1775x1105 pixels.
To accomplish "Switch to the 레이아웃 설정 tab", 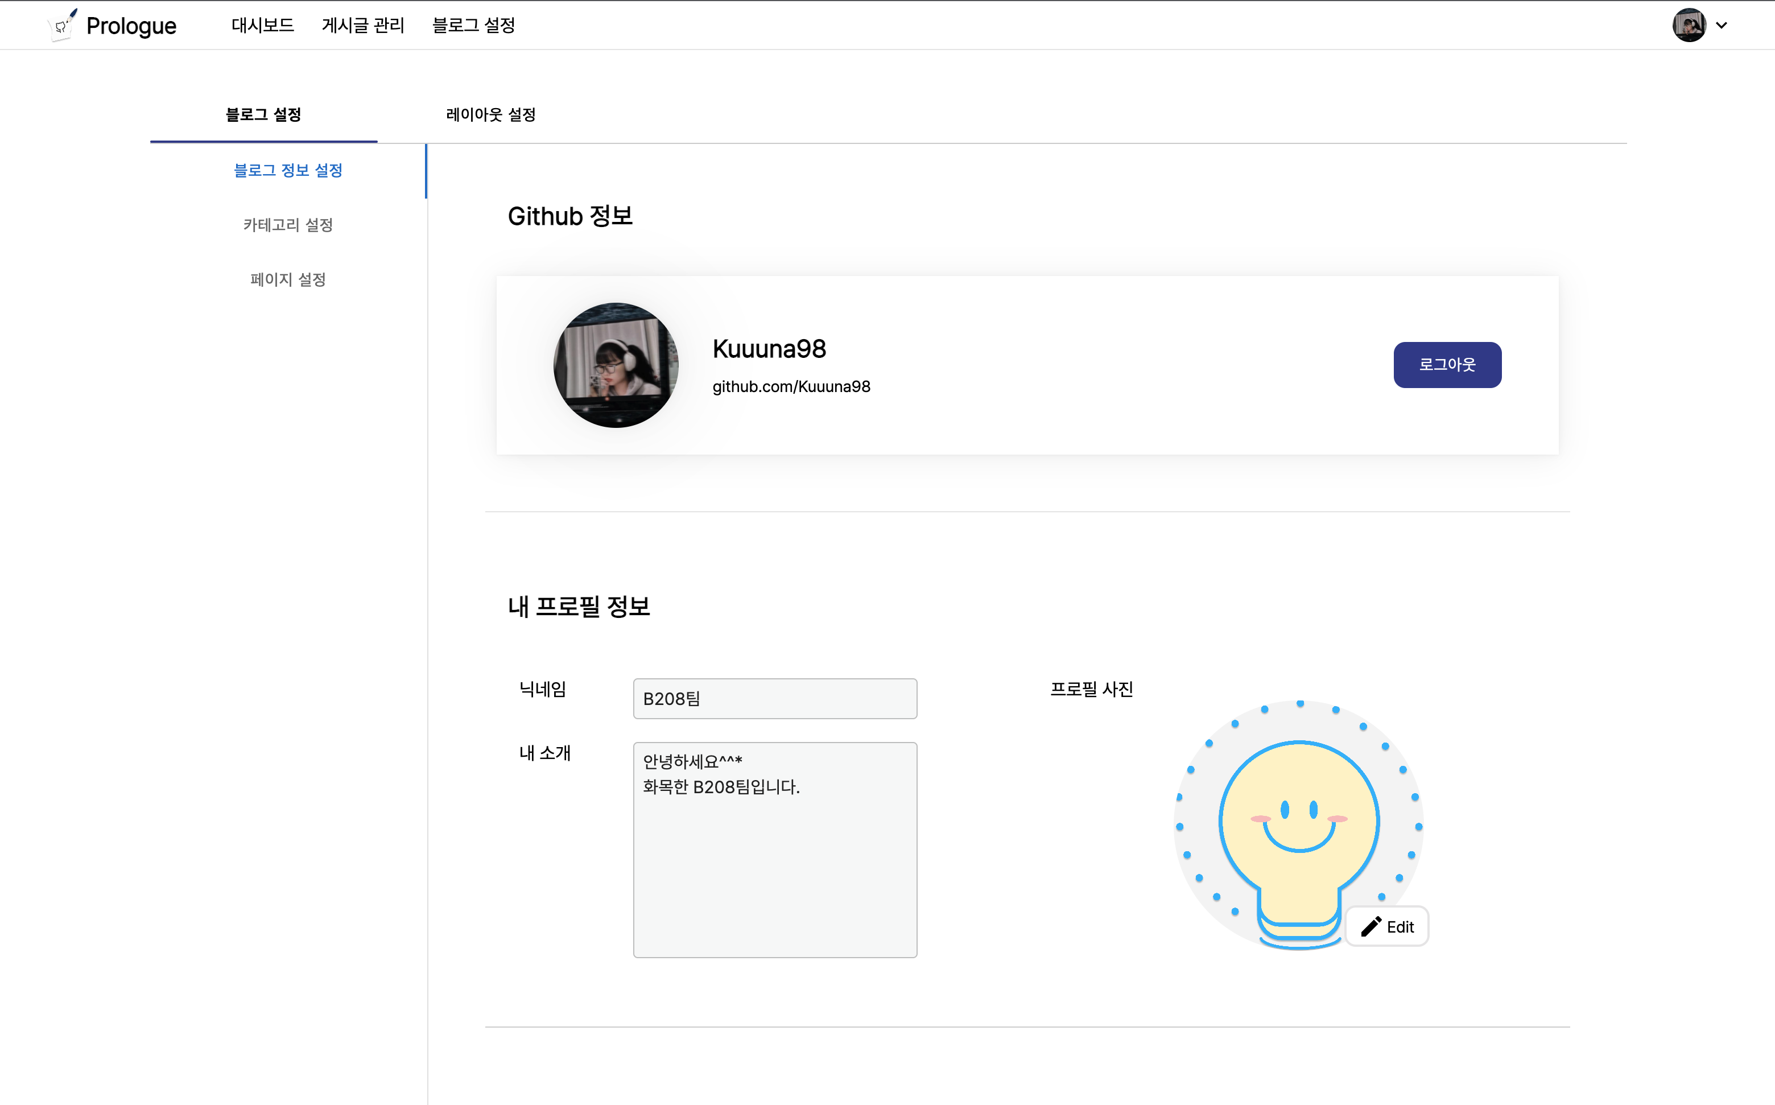I will pyautogui.click(x=490, y=115).
